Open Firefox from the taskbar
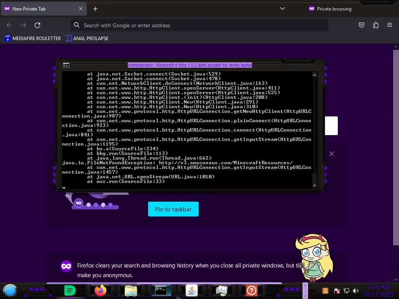Image resolution: width=399 pixels, height=299 pixels. 100,290
